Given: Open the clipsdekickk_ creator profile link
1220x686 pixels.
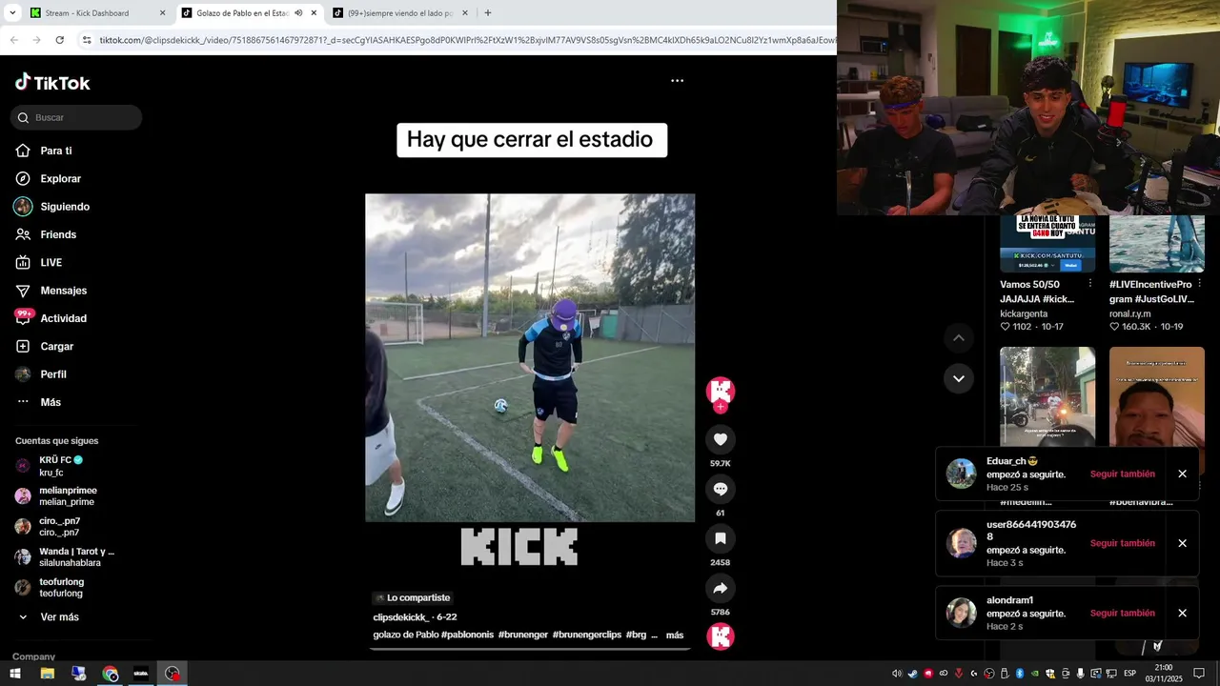Looking at the screenshot, I should coord(400,617).
